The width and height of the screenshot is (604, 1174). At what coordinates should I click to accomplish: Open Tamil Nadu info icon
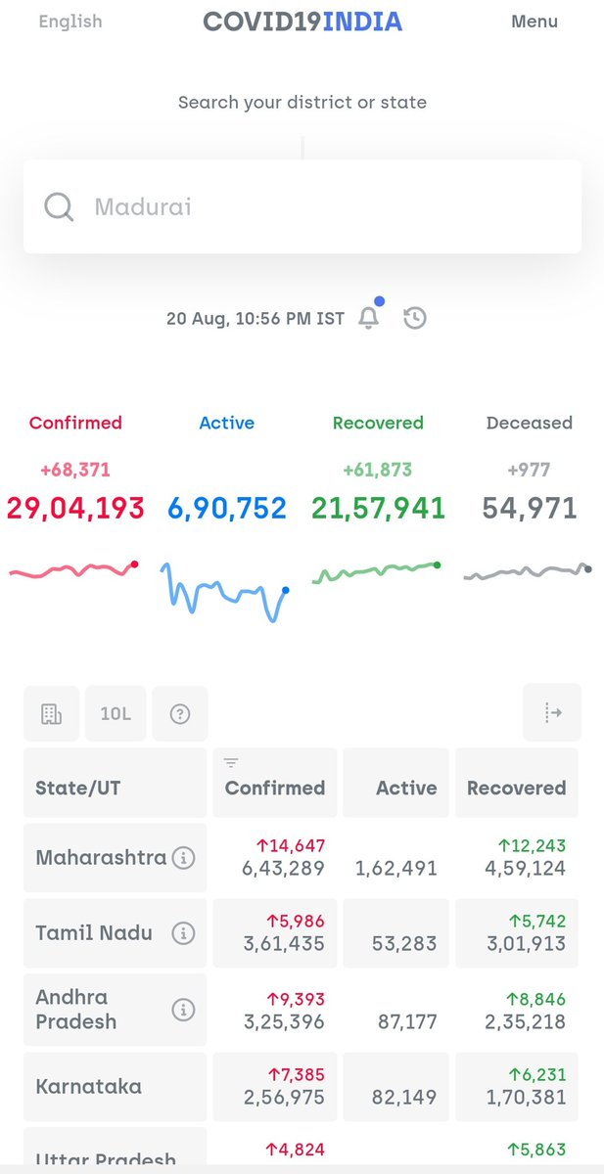tap(183, 933)
